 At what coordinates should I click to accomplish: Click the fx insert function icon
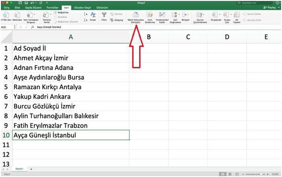(32, 27)
